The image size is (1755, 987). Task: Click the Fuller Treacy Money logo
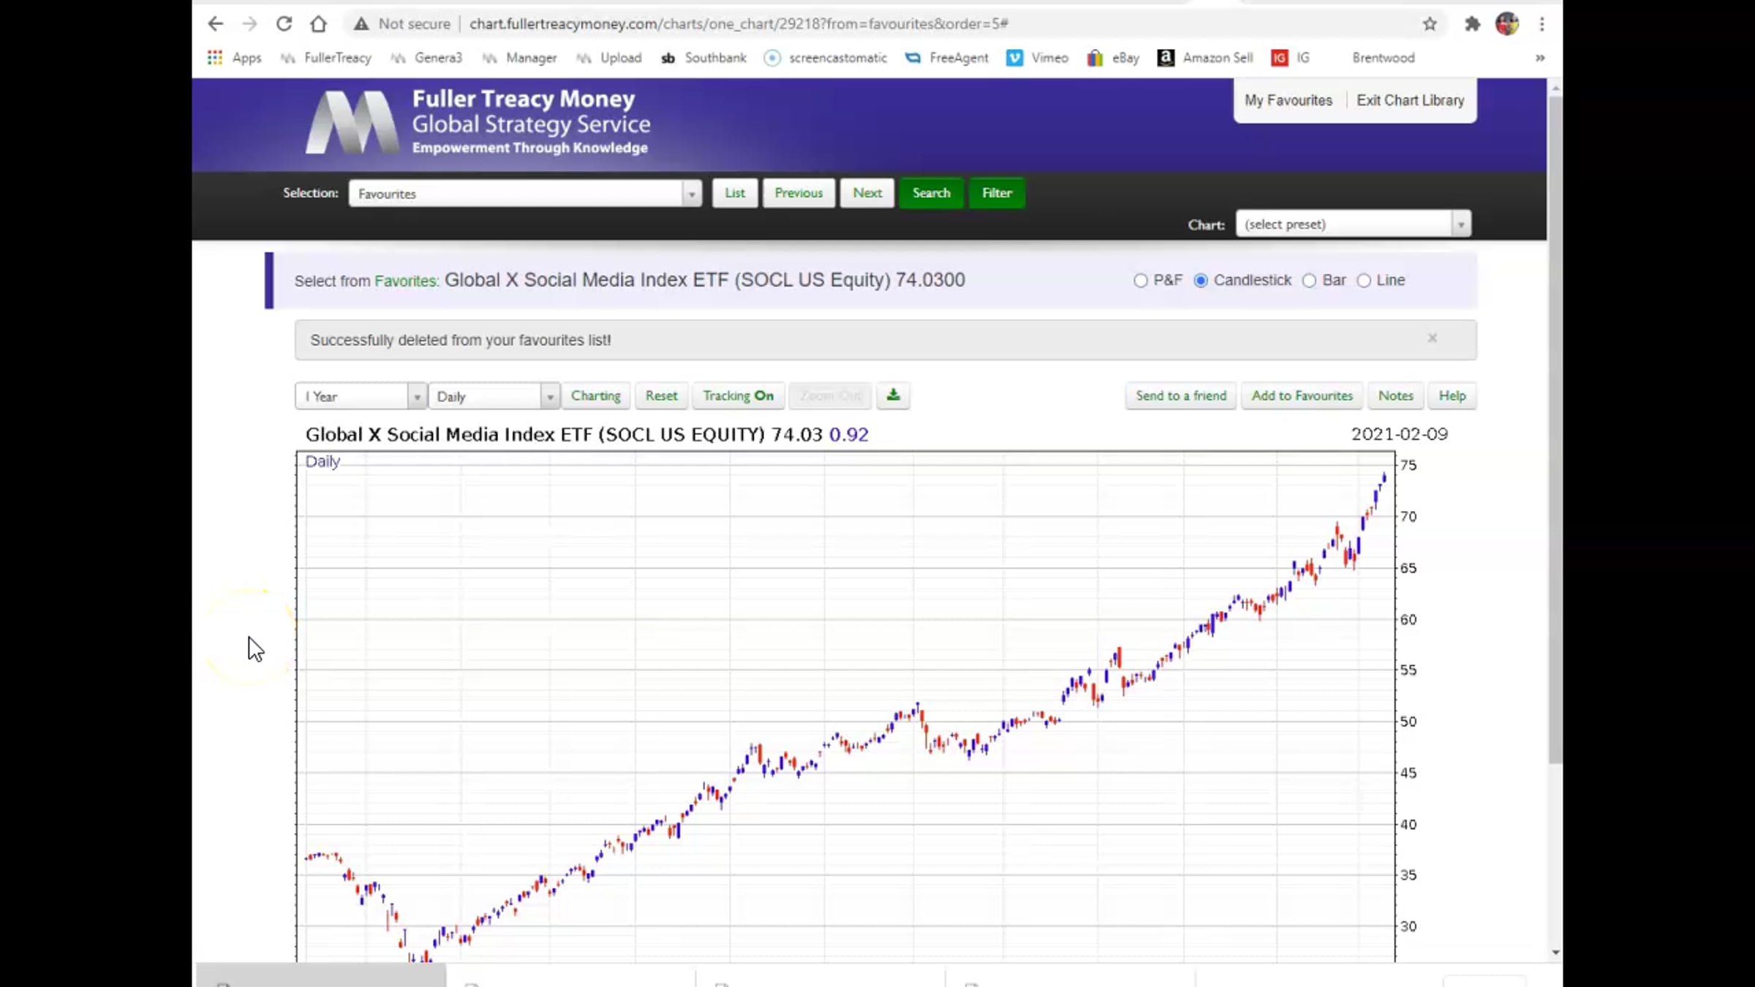(x=477, y=122)
